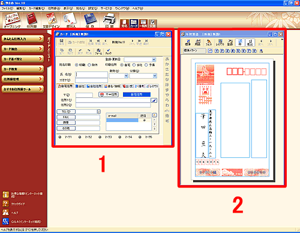Viewport: 300px width, 233px height.
Task: Jump to last card with 最終 icon
Action: point(146,42)
